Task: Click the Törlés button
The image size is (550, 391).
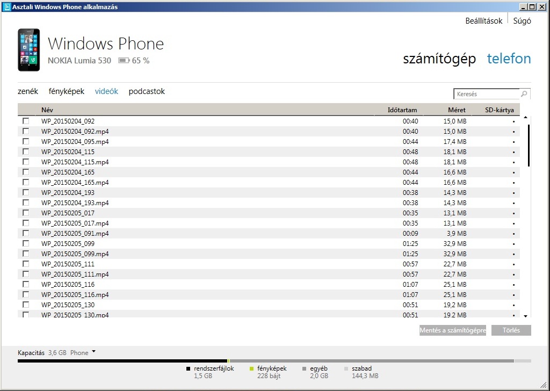Action: pyautogui.click(x=511, y=330)
